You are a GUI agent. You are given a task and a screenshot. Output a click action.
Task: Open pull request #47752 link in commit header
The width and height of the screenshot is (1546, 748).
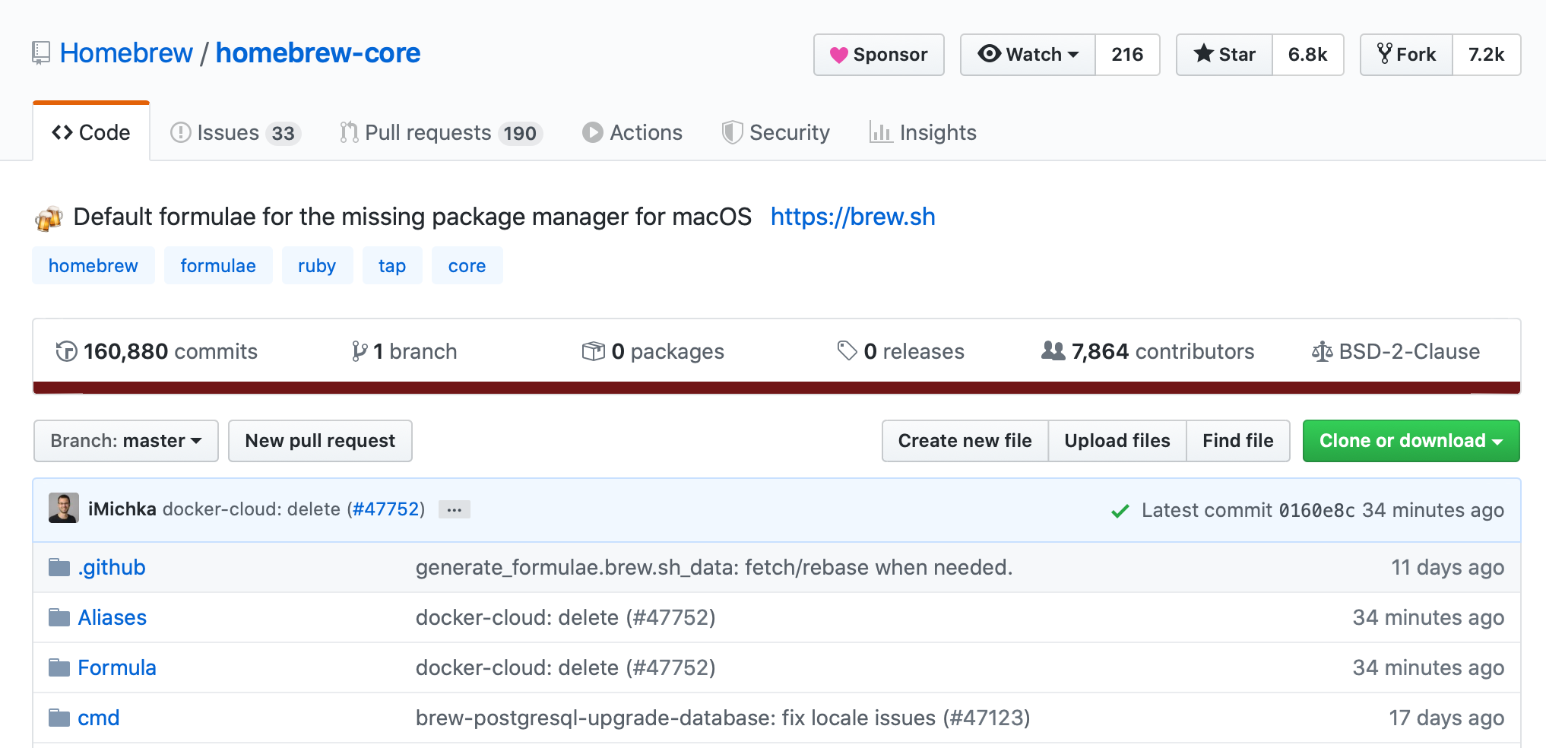[386, 509]
